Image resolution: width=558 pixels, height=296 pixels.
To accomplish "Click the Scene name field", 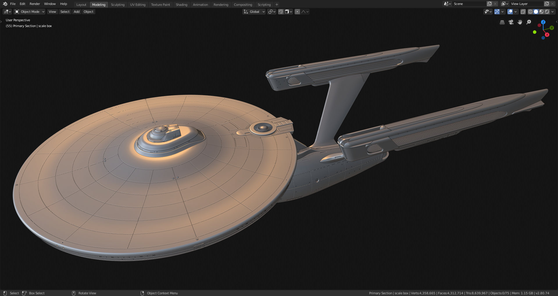I will pos(469,4).
